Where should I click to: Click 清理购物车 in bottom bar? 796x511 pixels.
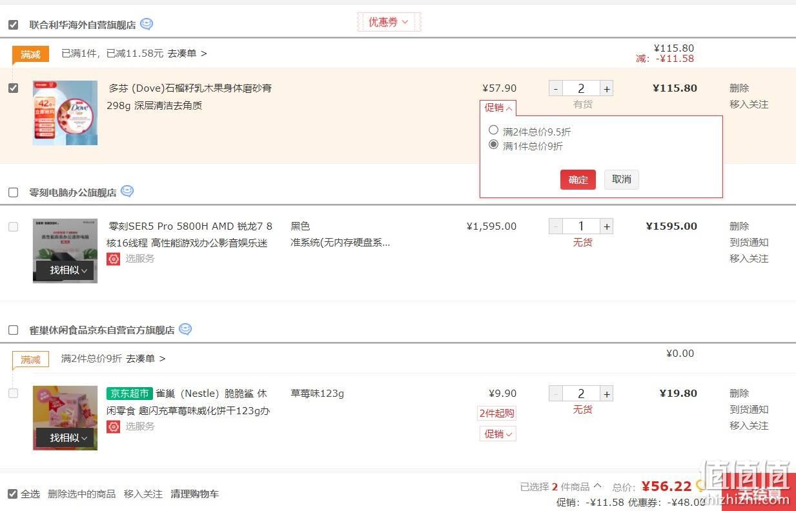(194, 494)
